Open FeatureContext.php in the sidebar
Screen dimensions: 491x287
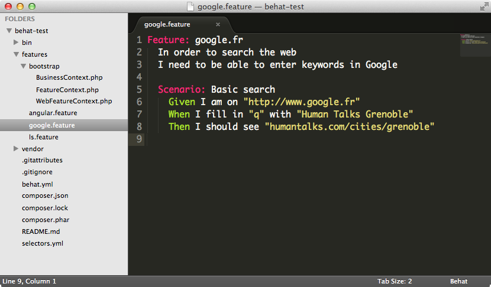point(67,90)
